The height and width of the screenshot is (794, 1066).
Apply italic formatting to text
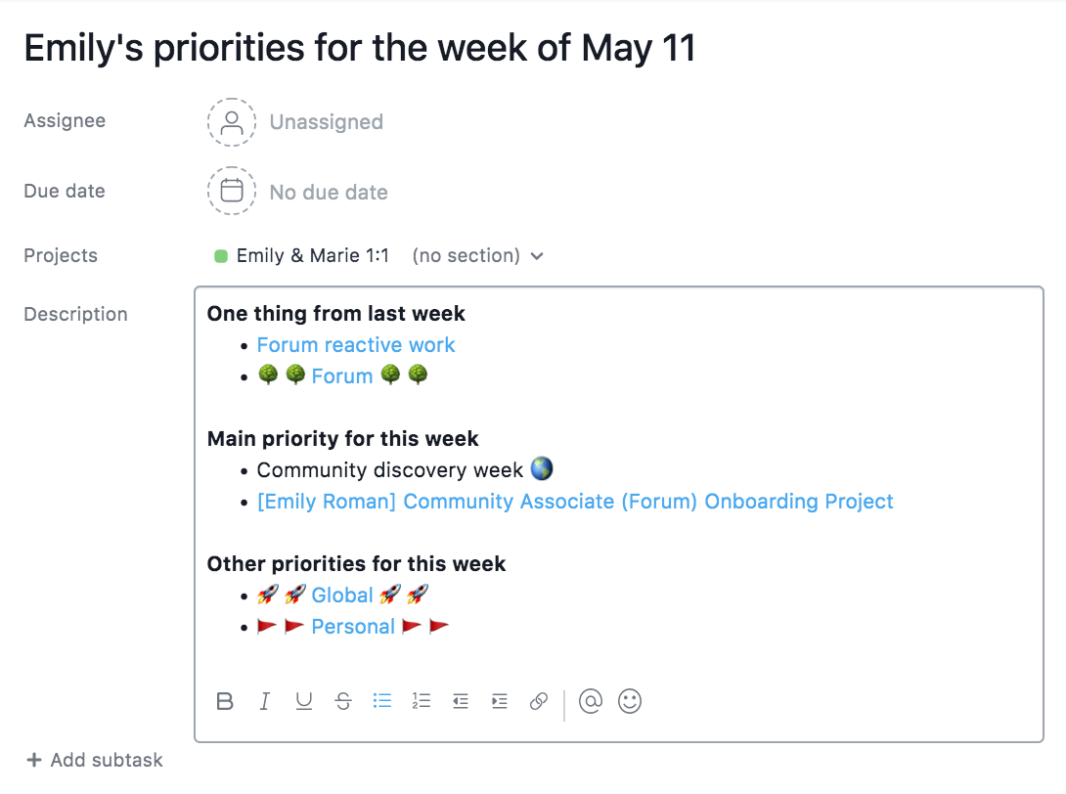pyautogui.click(x=264, y=701)
